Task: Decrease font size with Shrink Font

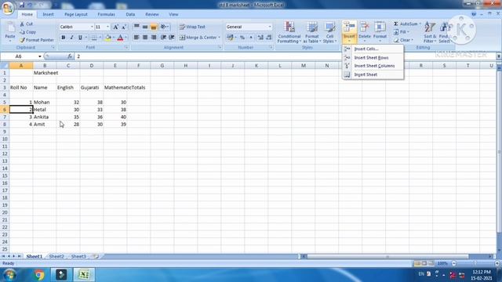Action: pos(124,27)
